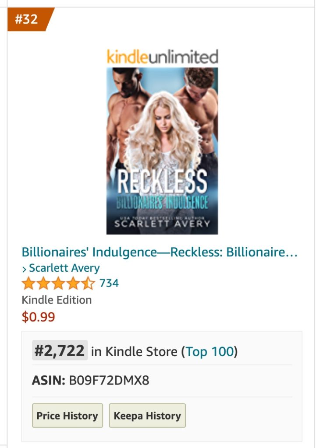316x448 pixels.
Task: Click the SCARLETT AVERY name printed on cover
Action: tap(162, 224)
